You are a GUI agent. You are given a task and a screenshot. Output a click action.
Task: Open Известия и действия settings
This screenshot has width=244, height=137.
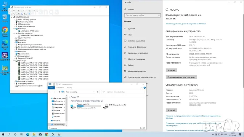click(x=136, y=41)
